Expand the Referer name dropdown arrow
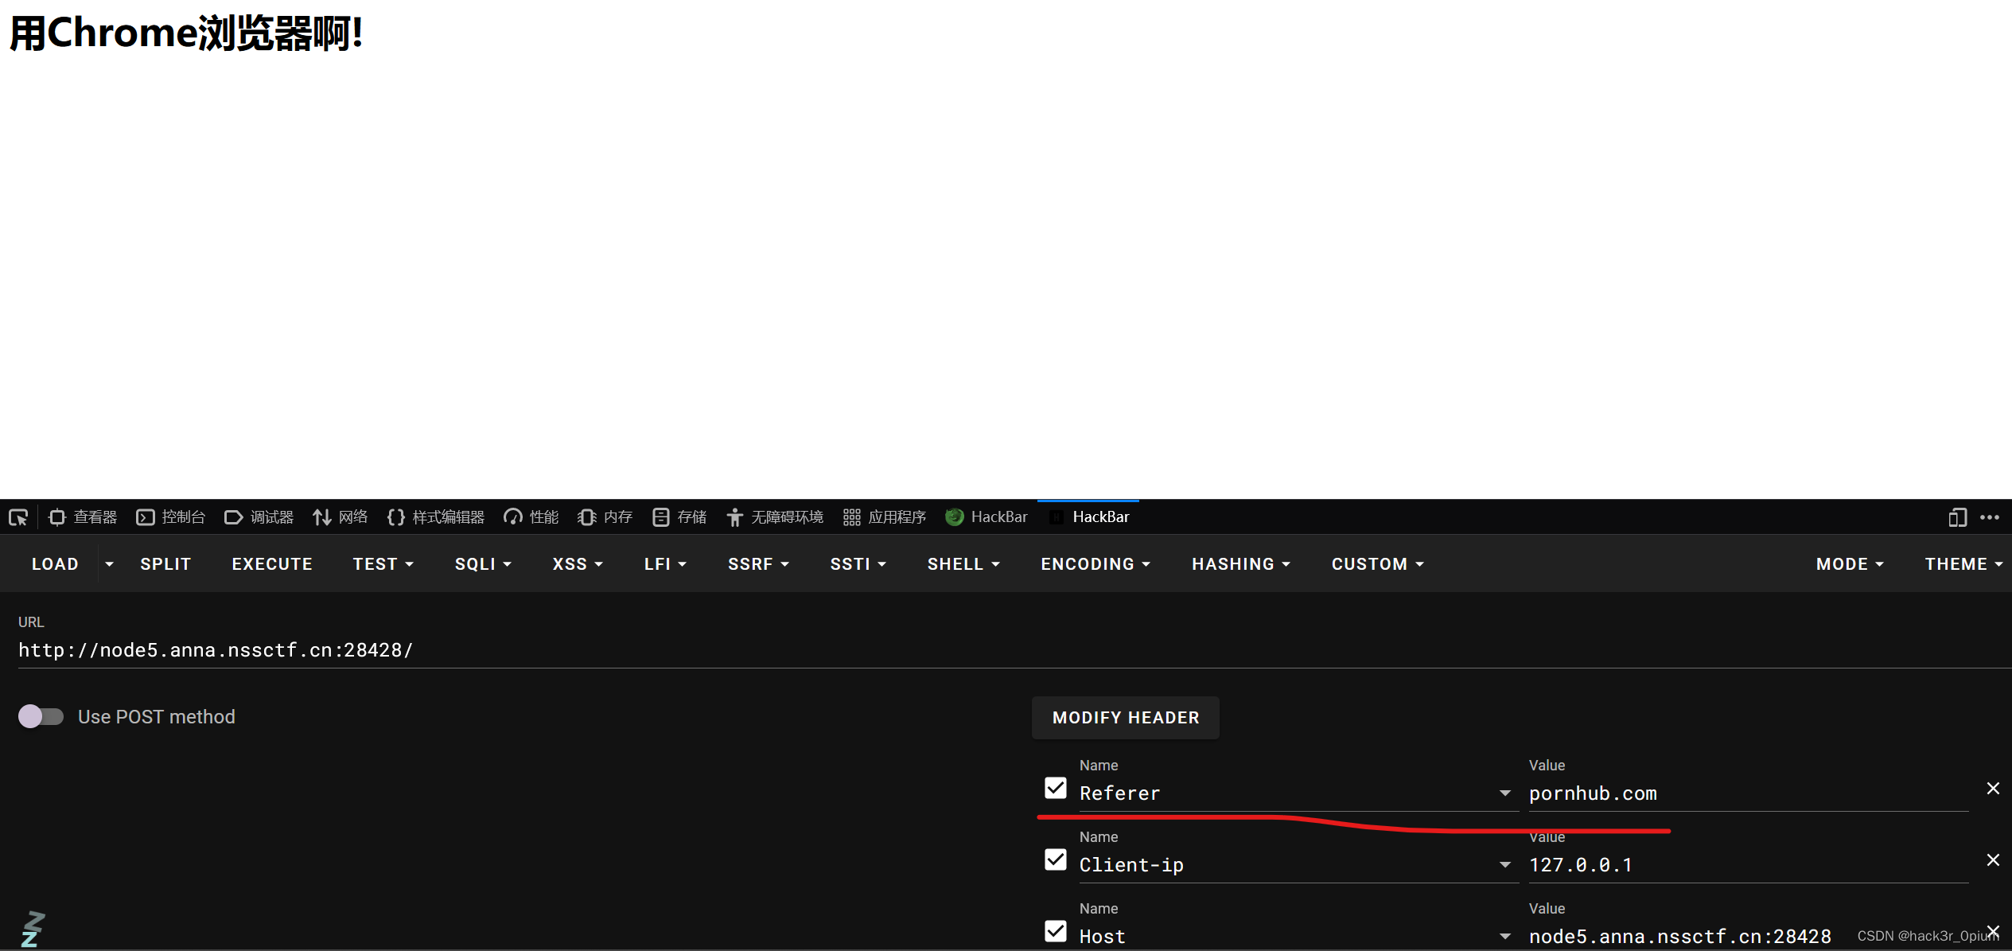 [x=1504, y=793]
